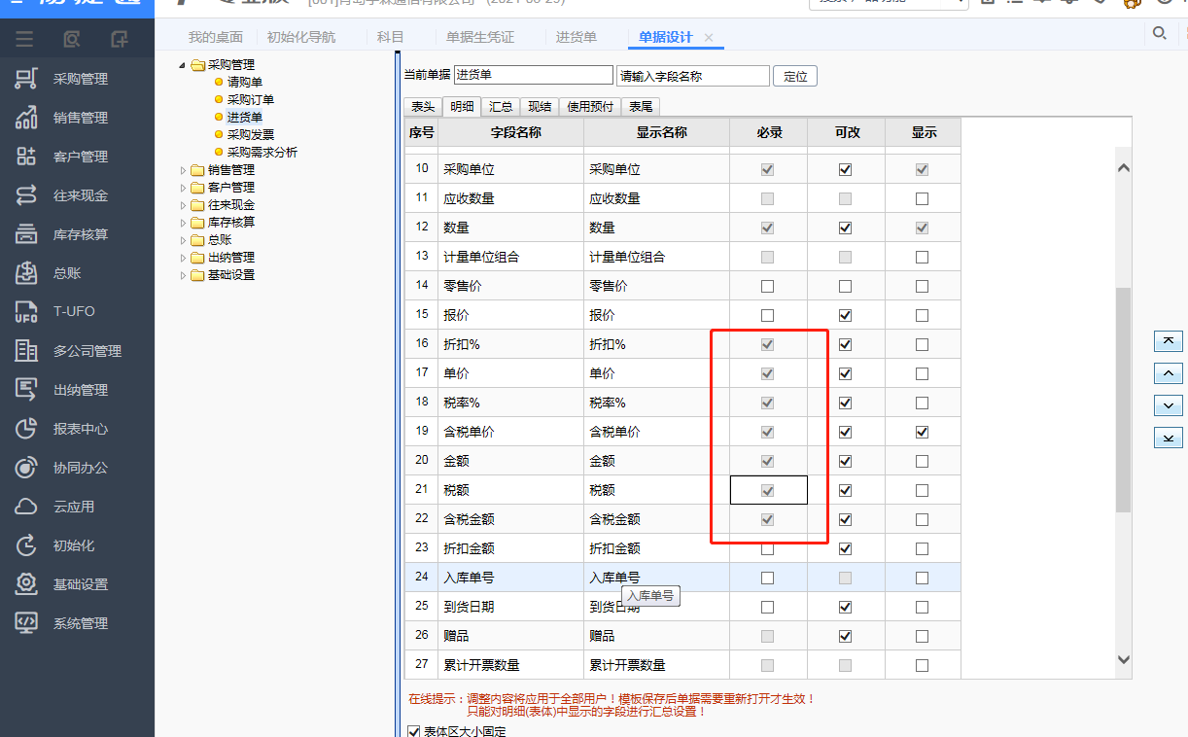This screenshot has width=1188, height=737.
Task: Open 客户管理 sidebar module icon
Action: 26,157
